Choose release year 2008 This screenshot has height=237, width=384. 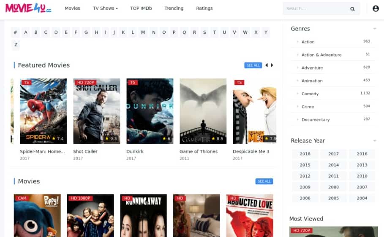[x=333, y=187]
